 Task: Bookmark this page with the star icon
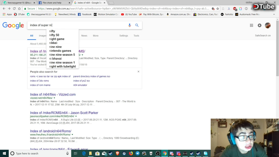tap(218, 9)
